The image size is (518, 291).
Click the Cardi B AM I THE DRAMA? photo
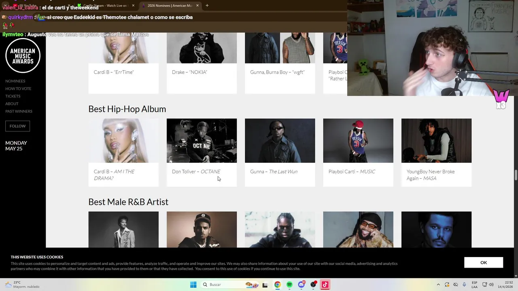(x=123, y=141)
